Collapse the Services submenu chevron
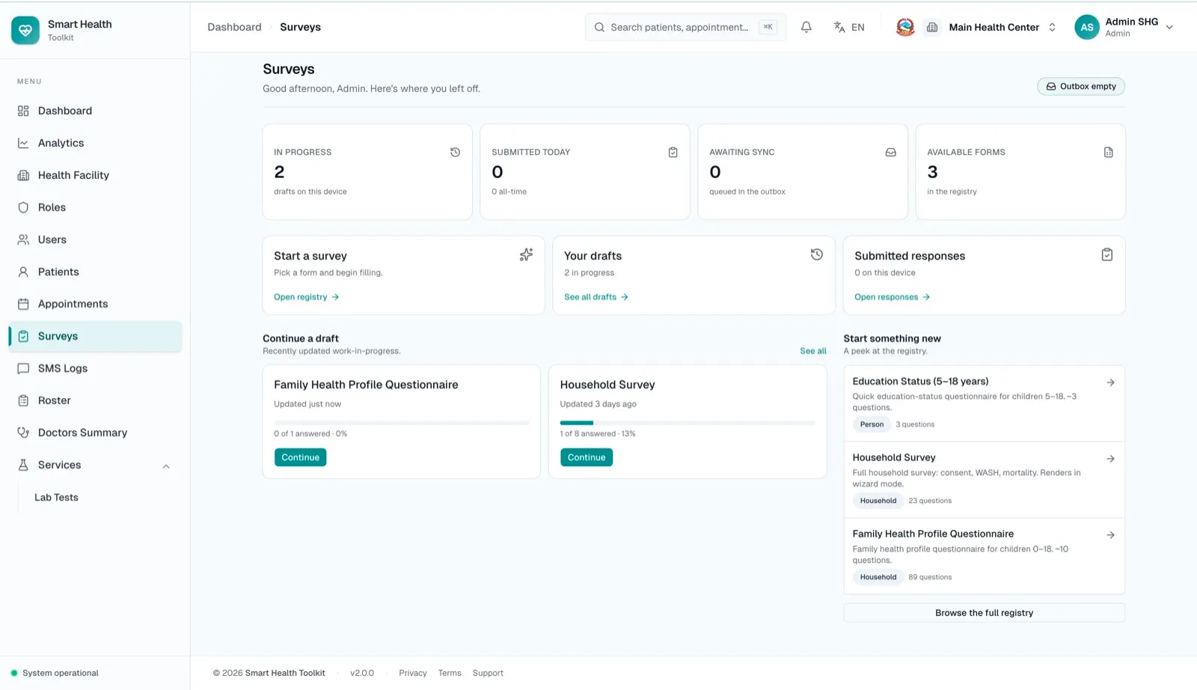Screen dimensions: 1197x690 166,466
